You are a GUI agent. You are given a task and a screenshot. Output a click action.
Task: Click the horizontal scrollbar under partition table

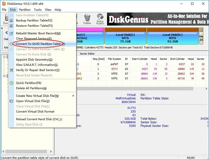134,88
